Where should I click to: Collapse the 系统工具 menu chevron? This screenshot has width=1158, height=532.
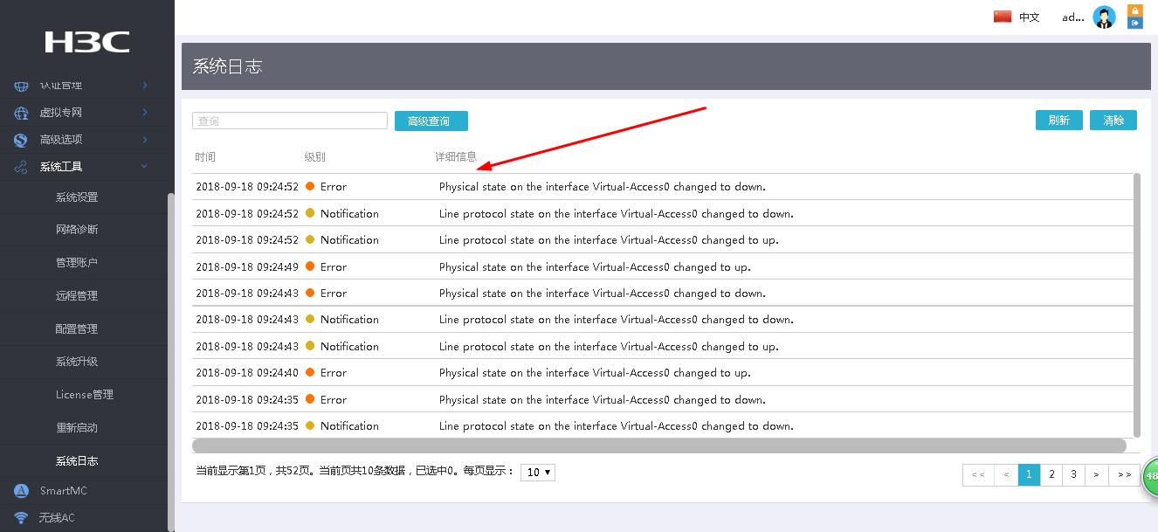pos(145,167)
